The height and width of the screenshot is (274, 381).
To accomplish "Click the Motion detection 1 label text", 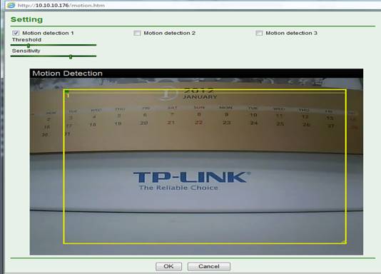I will 48,33.
